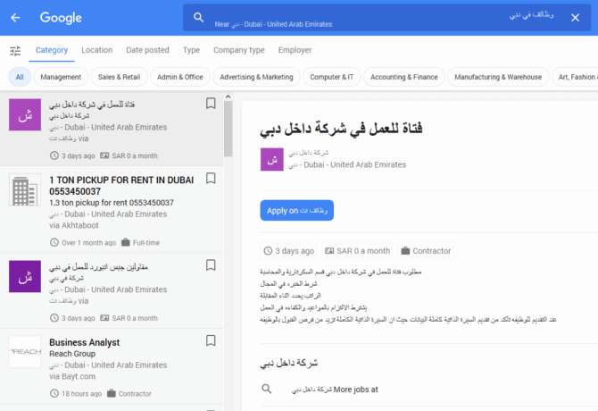Open the Location filter tab
The width and height of the screenshot is (598, 411).
pyautogui.click(x=96, y=50)
